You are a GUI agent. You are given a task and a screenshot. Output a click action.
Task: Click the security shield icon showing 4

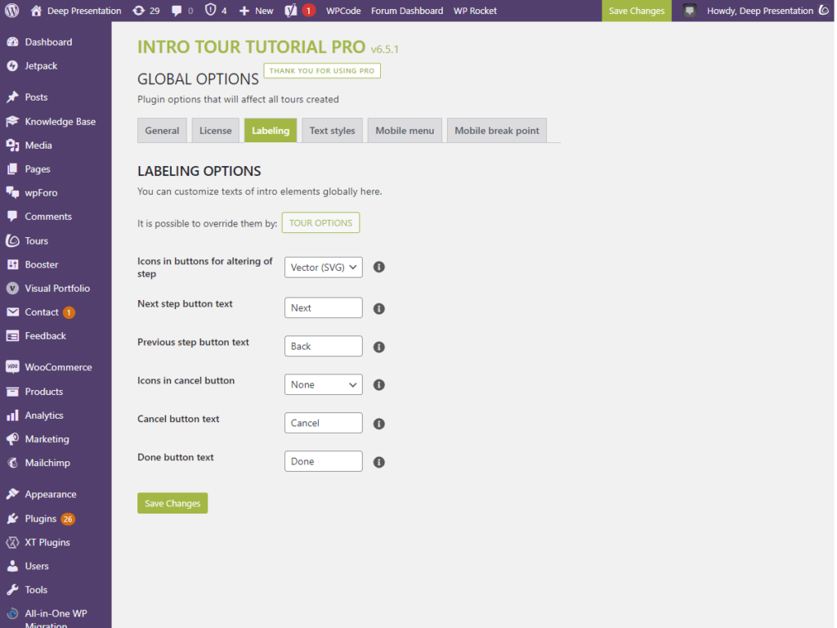pos(211,10)
